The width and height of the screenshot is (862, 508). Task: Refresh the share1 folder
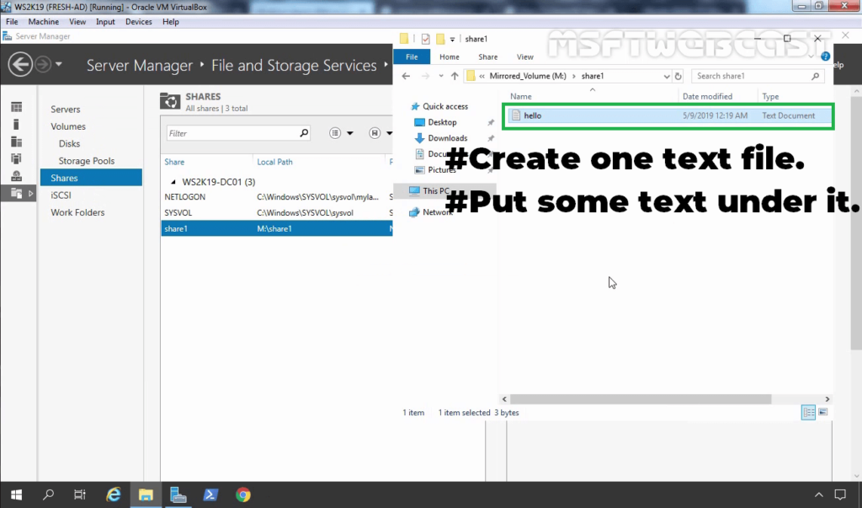678,76
